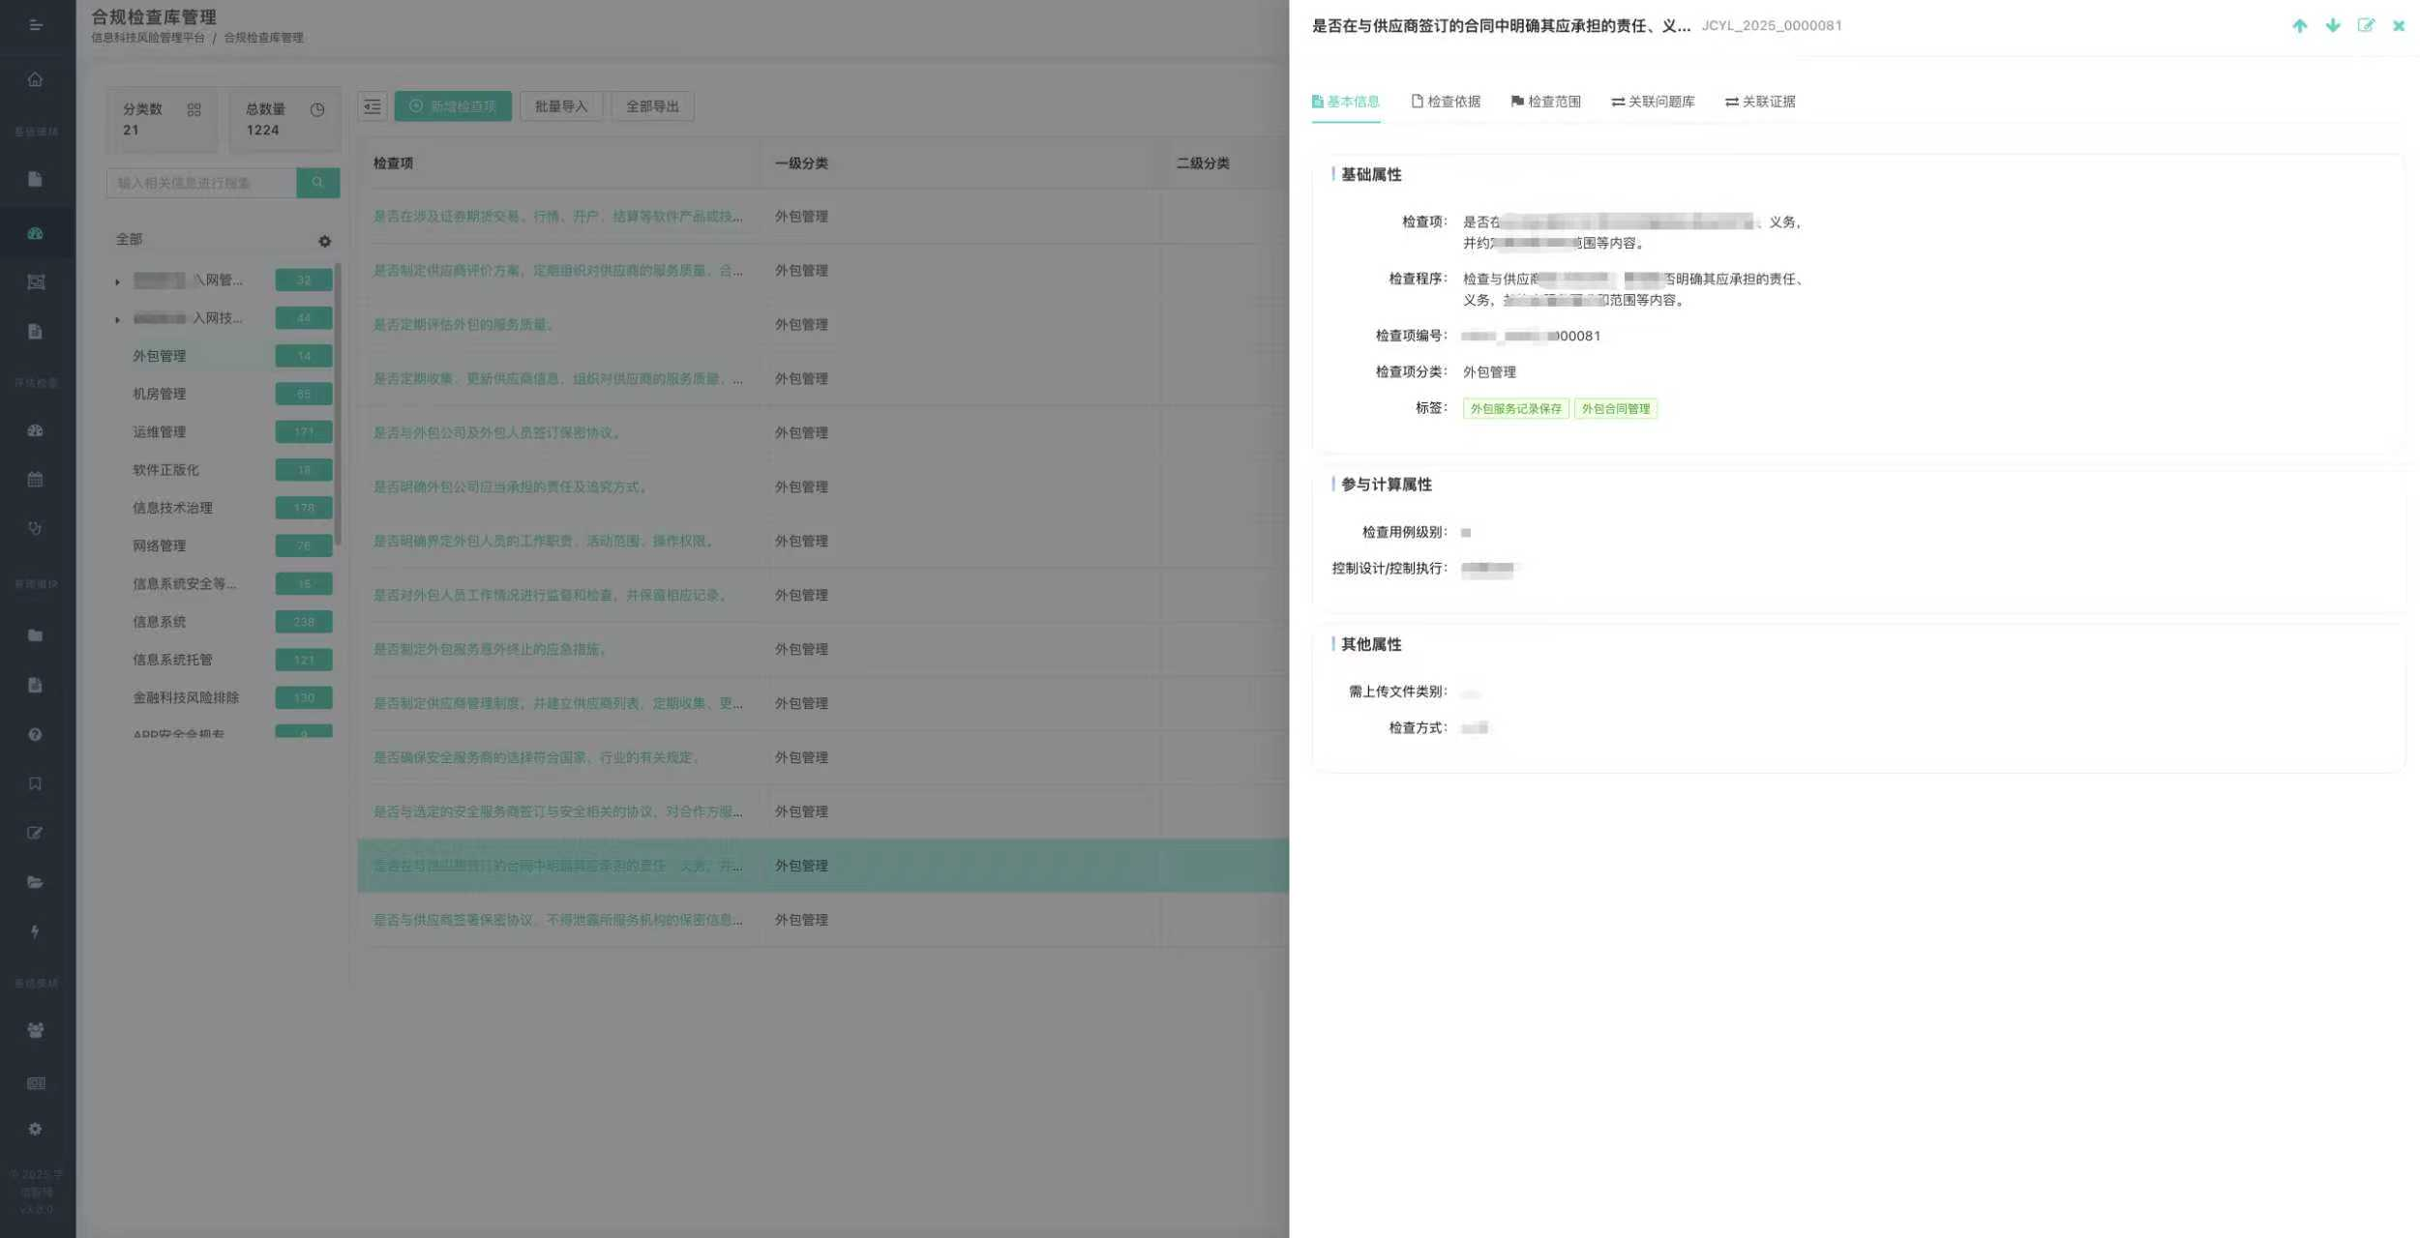Viewport: 2420px width, 1238px height.
Task: Click the 全部导出 button
Action: point(652,106)
